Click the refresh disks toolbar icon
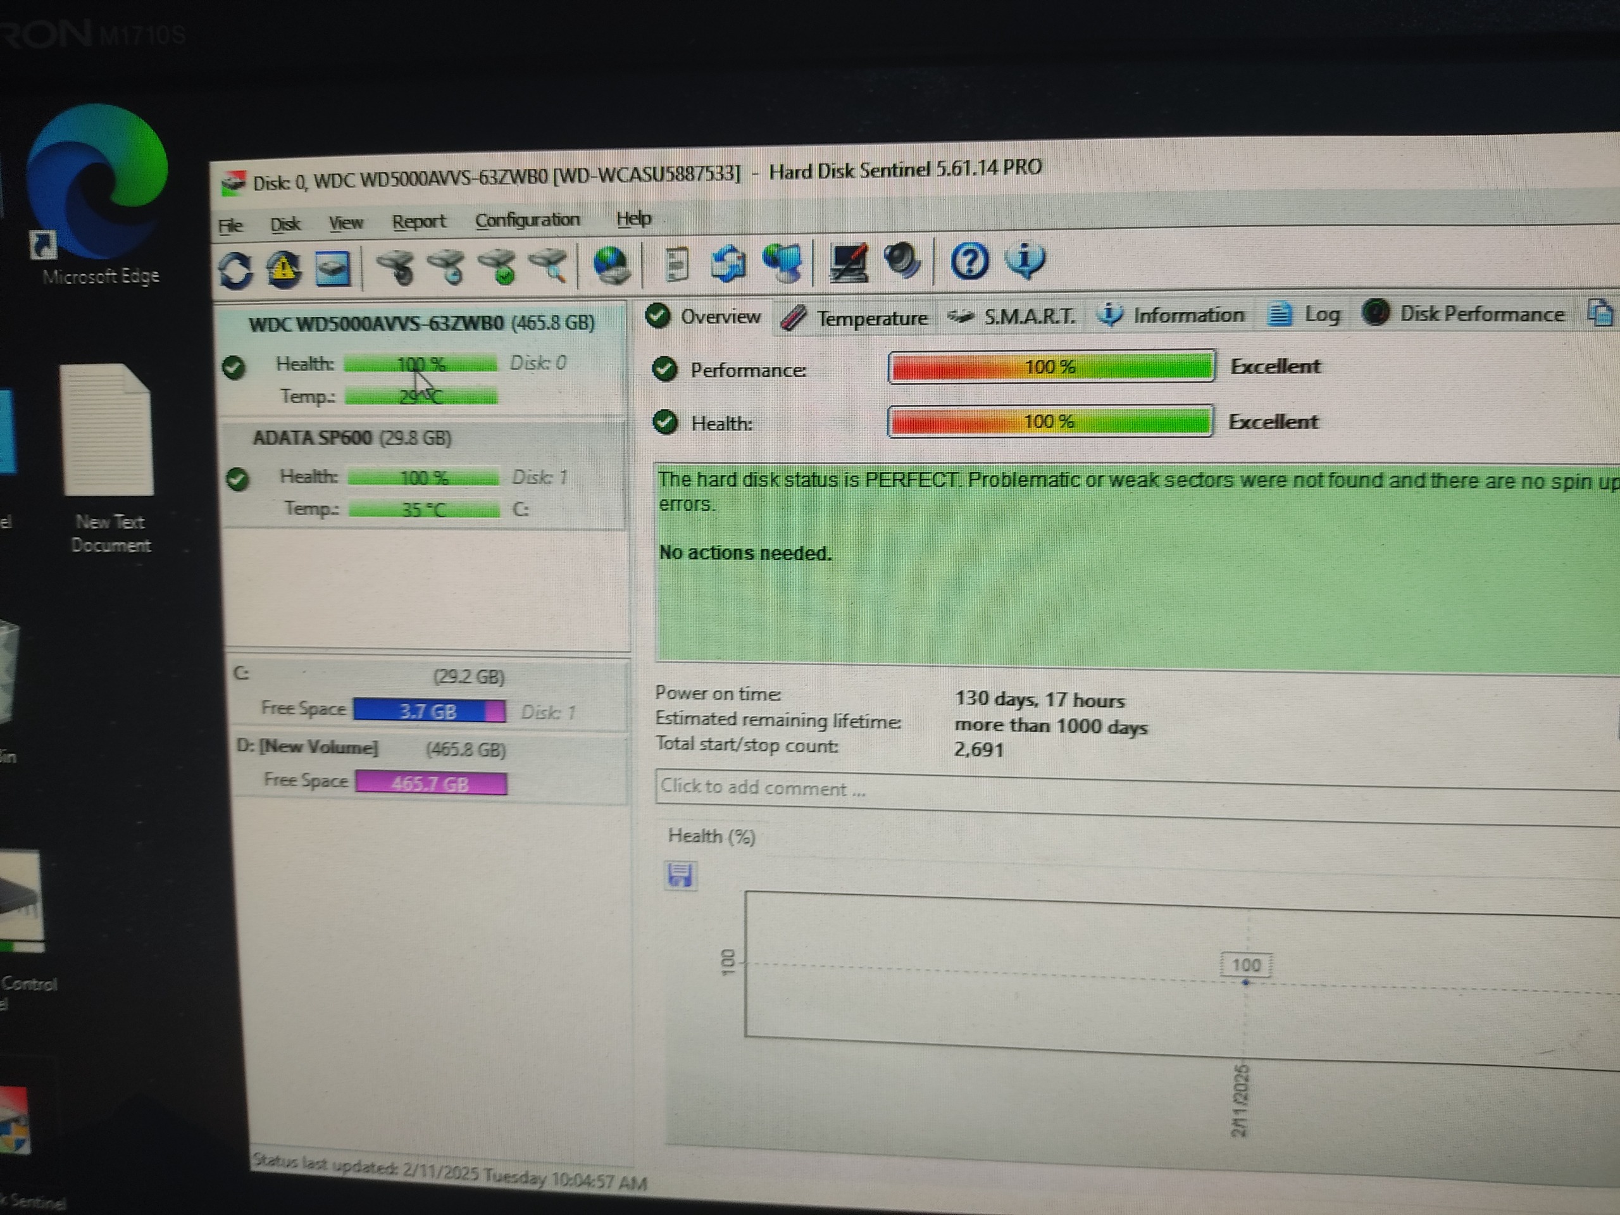This screenshot has width=1620, height=1215. pos(236,270)
